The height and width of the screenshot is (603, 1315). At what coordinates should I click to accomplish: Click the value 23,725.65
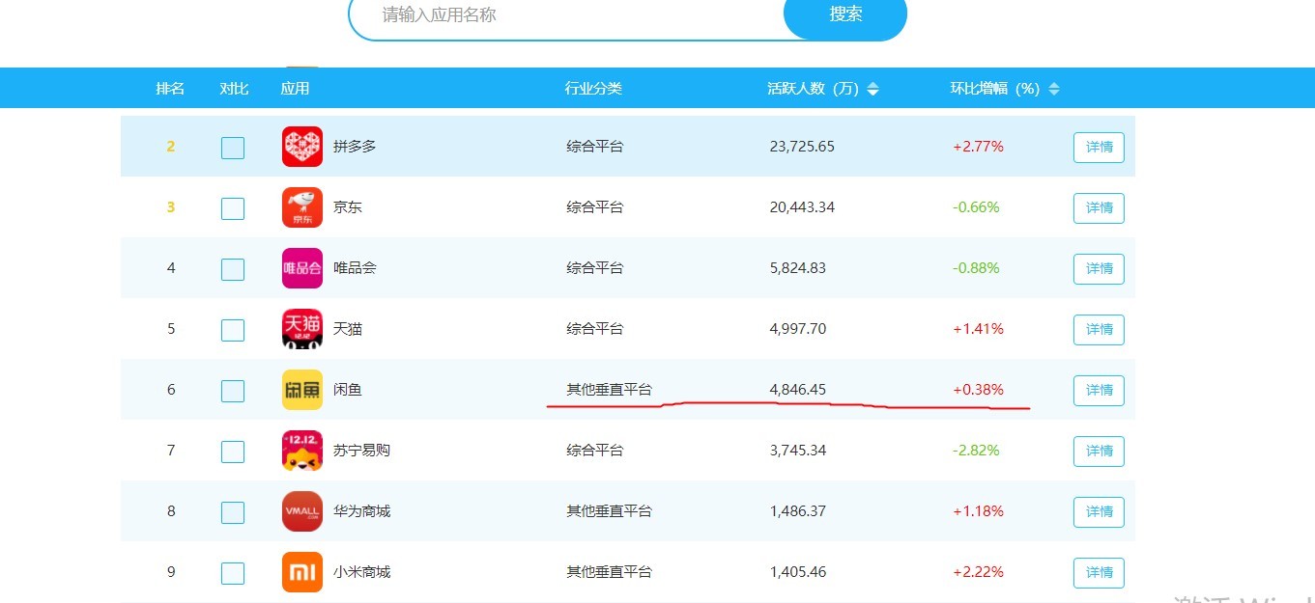pyautogui.click(x=802, y=147)
